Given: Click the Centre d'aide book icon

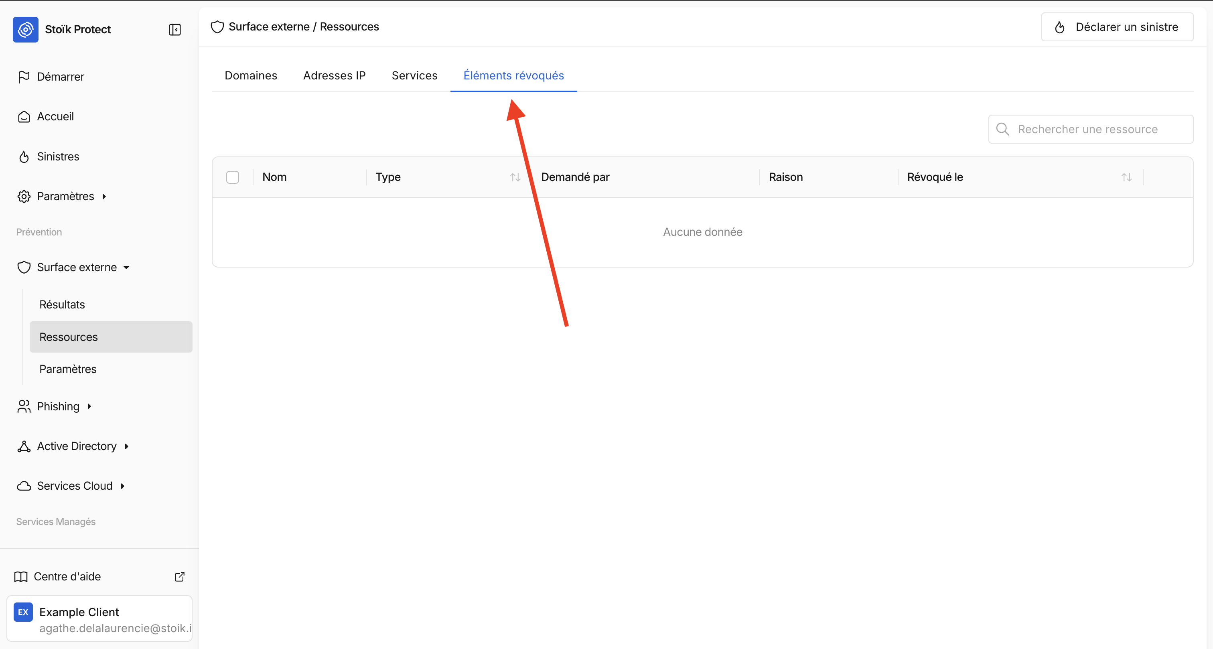Looking at the screenshot, I should (x=21, y=576).
